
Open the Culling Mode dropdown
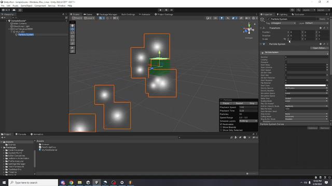click(x=306, y=116)
